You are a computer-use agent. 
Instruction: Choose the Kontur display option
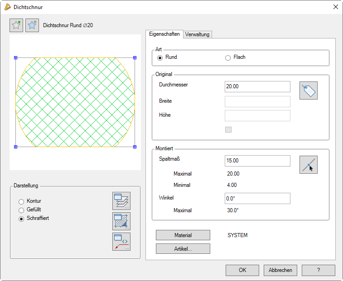point(21,201)
